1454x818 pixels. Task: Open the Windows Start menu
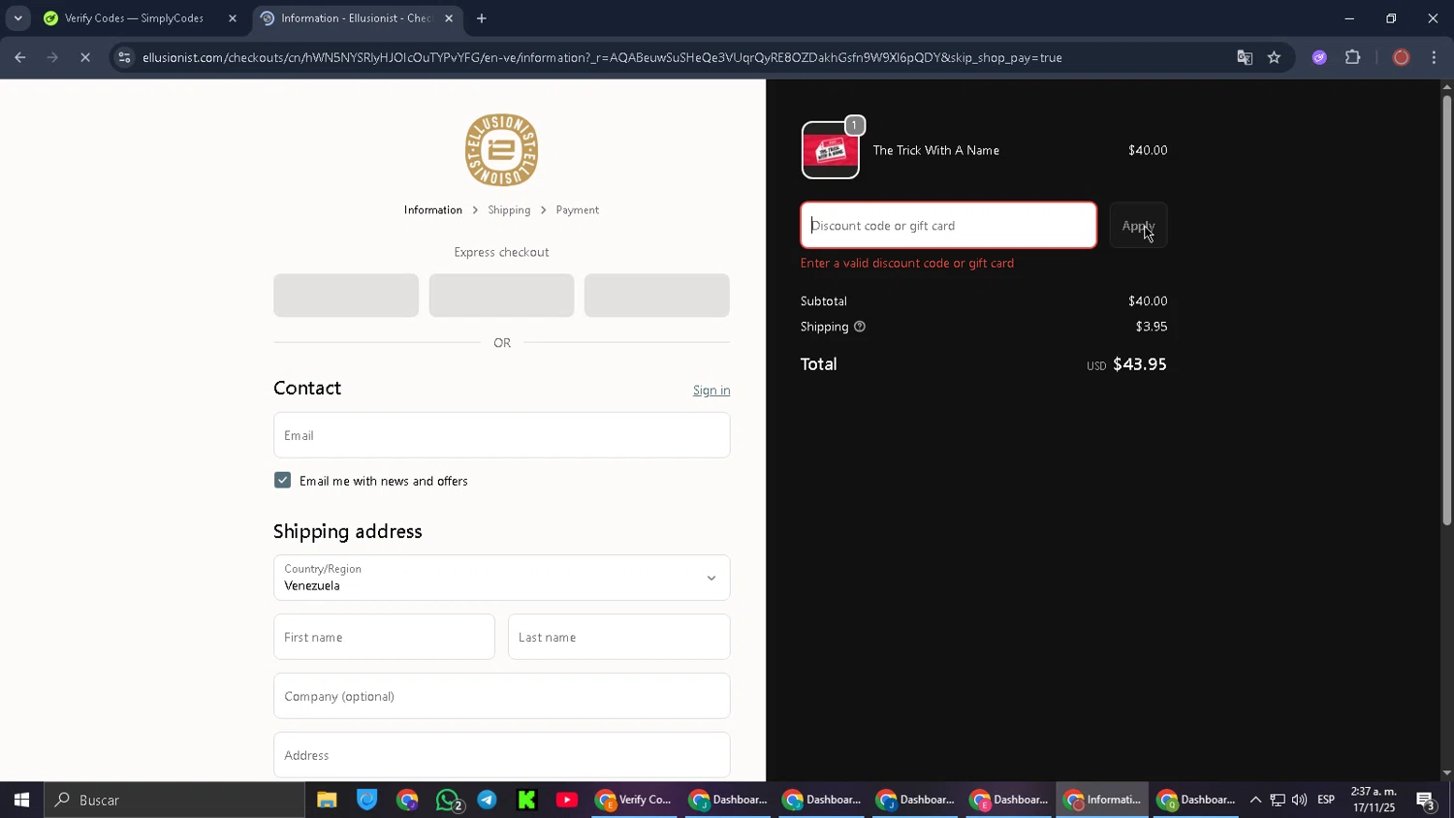[21, 801]
